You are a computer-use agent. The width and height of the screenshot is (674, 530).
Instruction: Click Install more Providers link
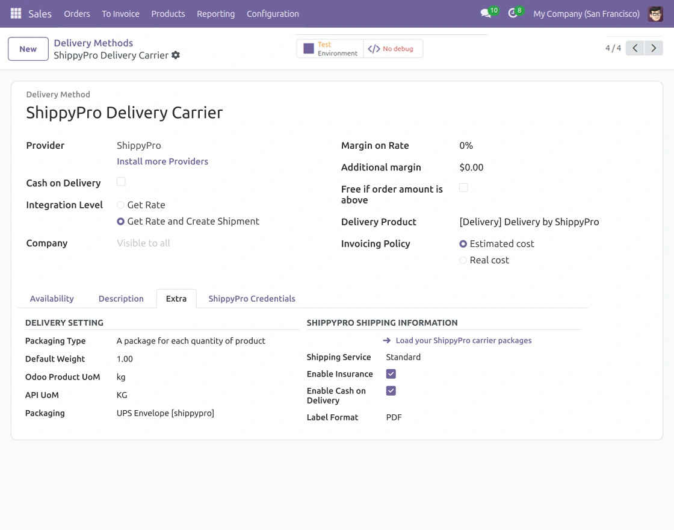tap(162, 161)
